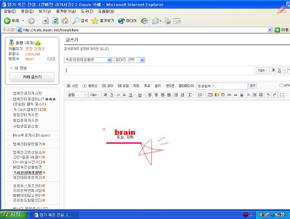Center align text in the editor
Viewport: 290px width, 219px height.
click(x=156, y=95)
